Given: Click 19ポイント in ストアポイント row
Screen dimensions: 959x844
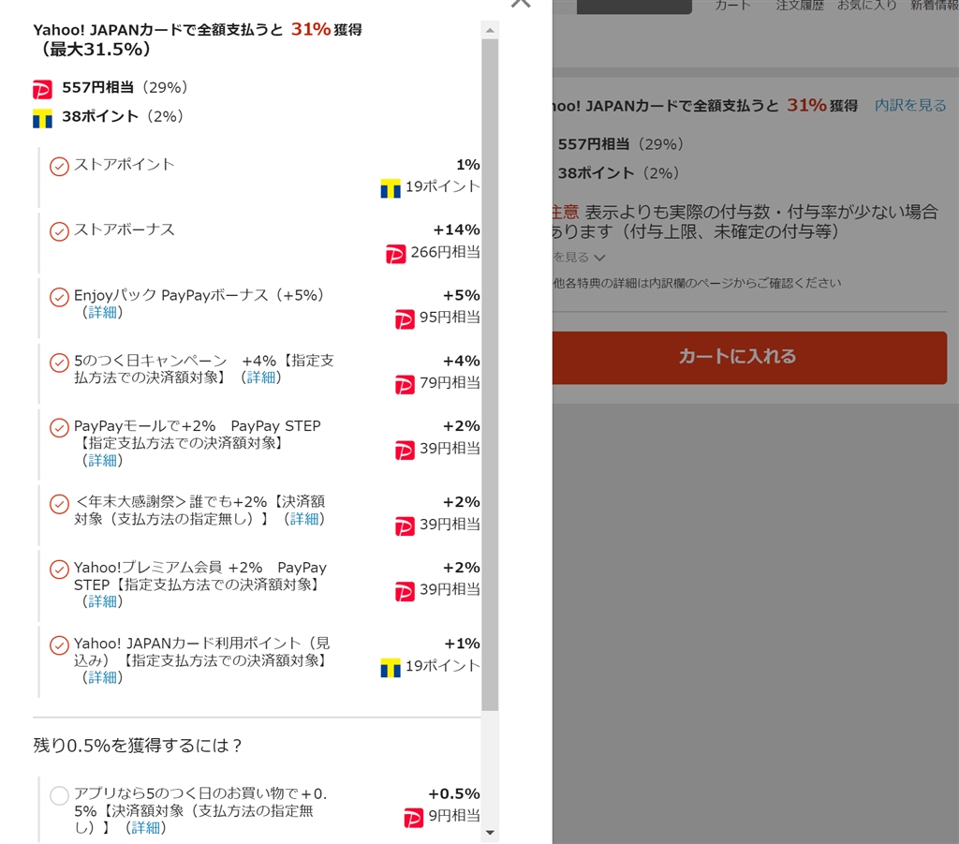Looking at the screenshot, I should pyautogui.click(x=442, y=185).
